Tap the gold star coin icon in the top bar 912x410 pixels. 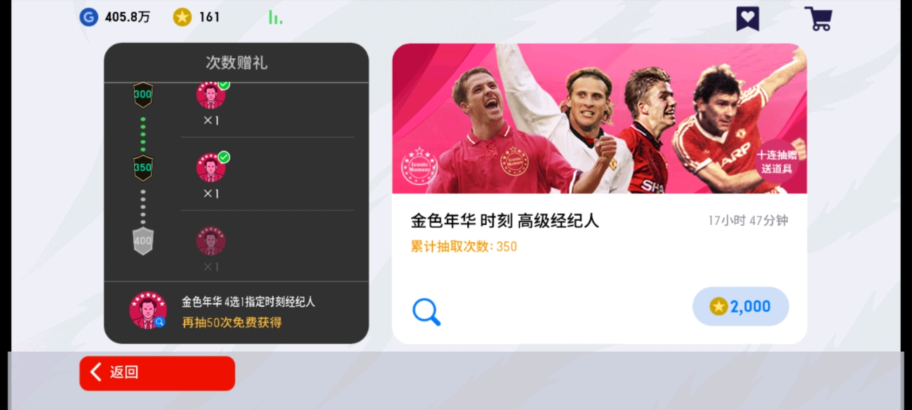click(182, 18)
